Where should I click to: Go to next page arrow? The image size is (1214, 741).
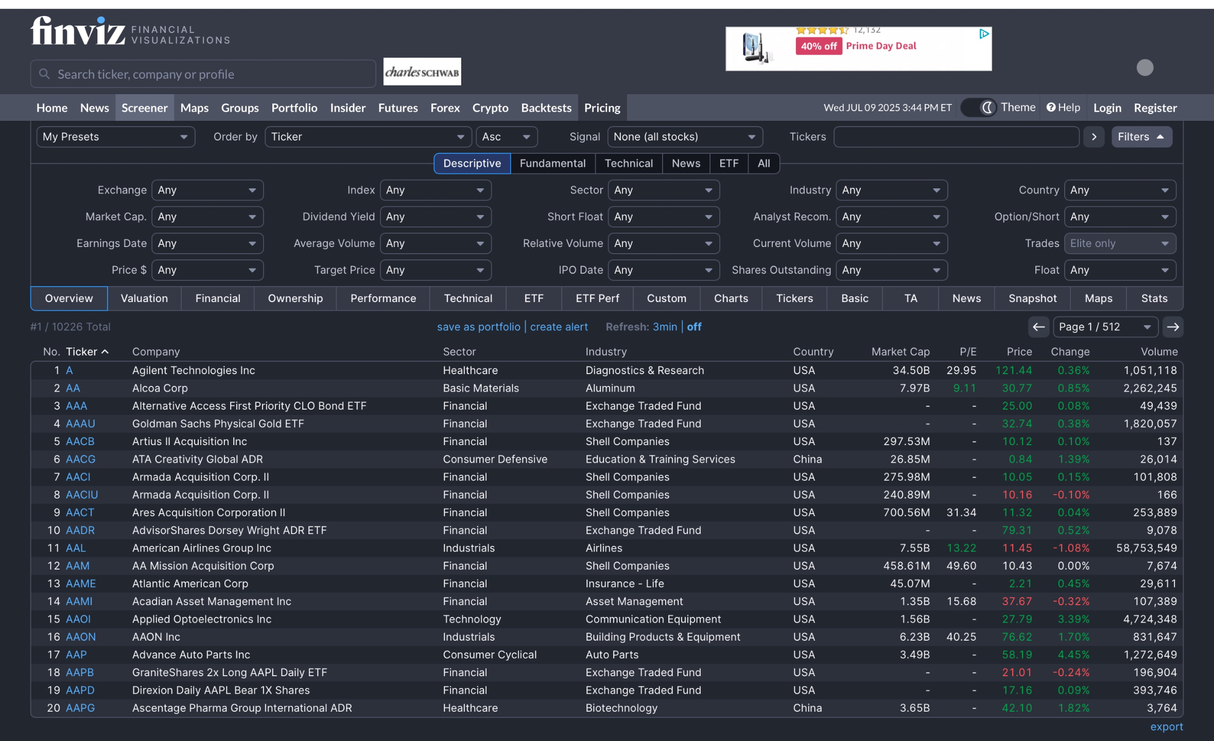click(1173, 327)
